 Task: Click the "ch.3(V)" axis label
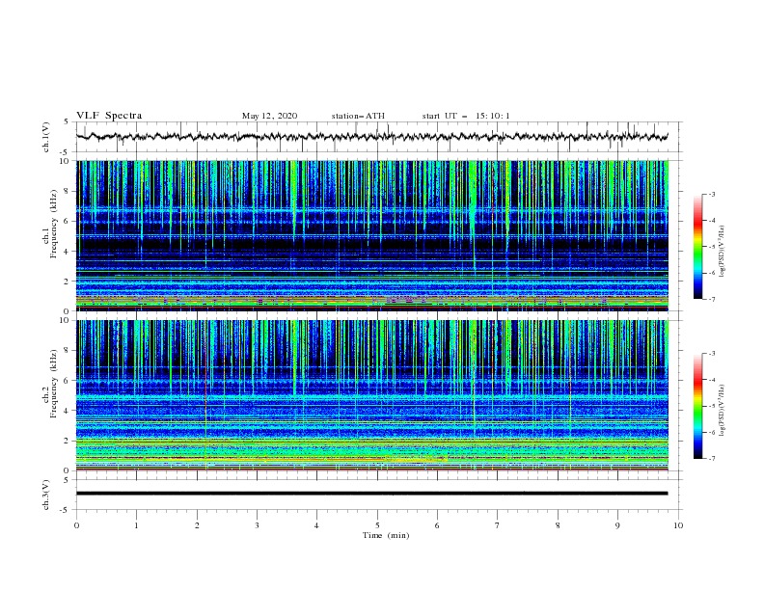coord(46,495)
